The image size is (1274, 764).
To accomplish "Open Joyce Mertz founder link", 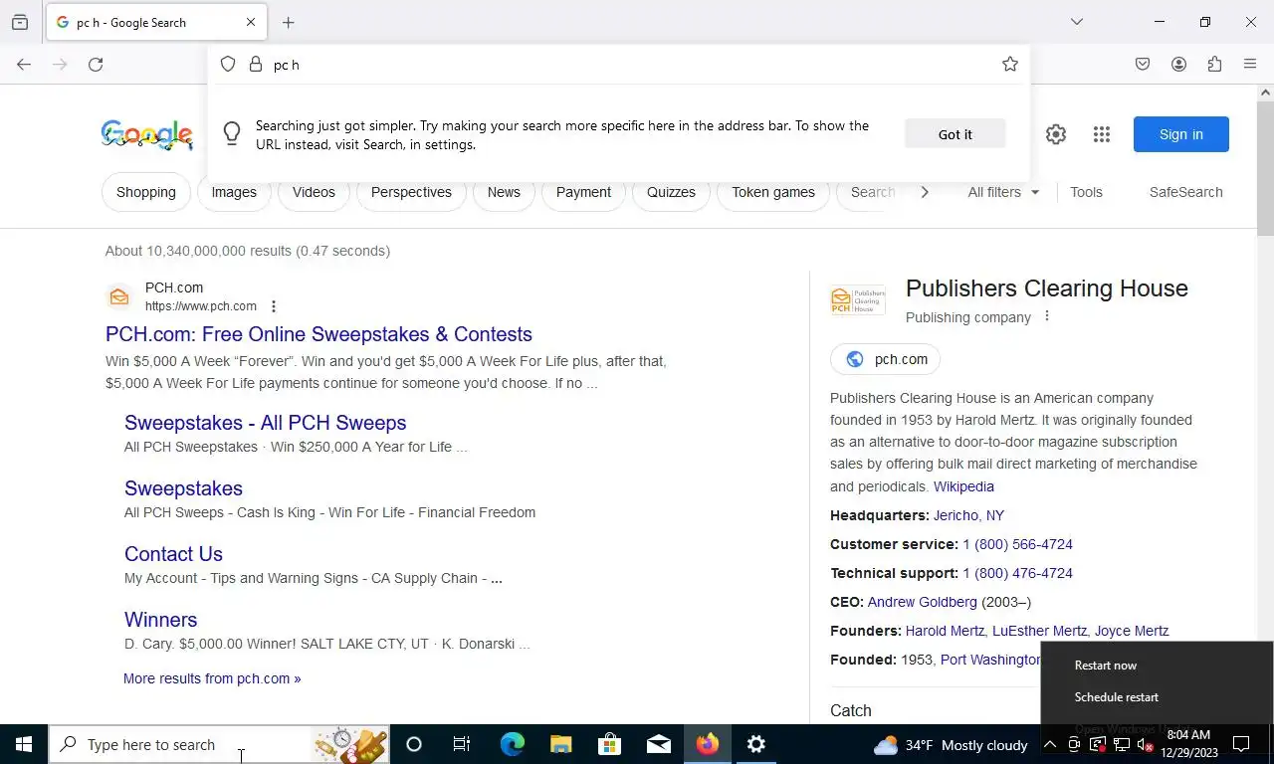I will [1132, 631].
